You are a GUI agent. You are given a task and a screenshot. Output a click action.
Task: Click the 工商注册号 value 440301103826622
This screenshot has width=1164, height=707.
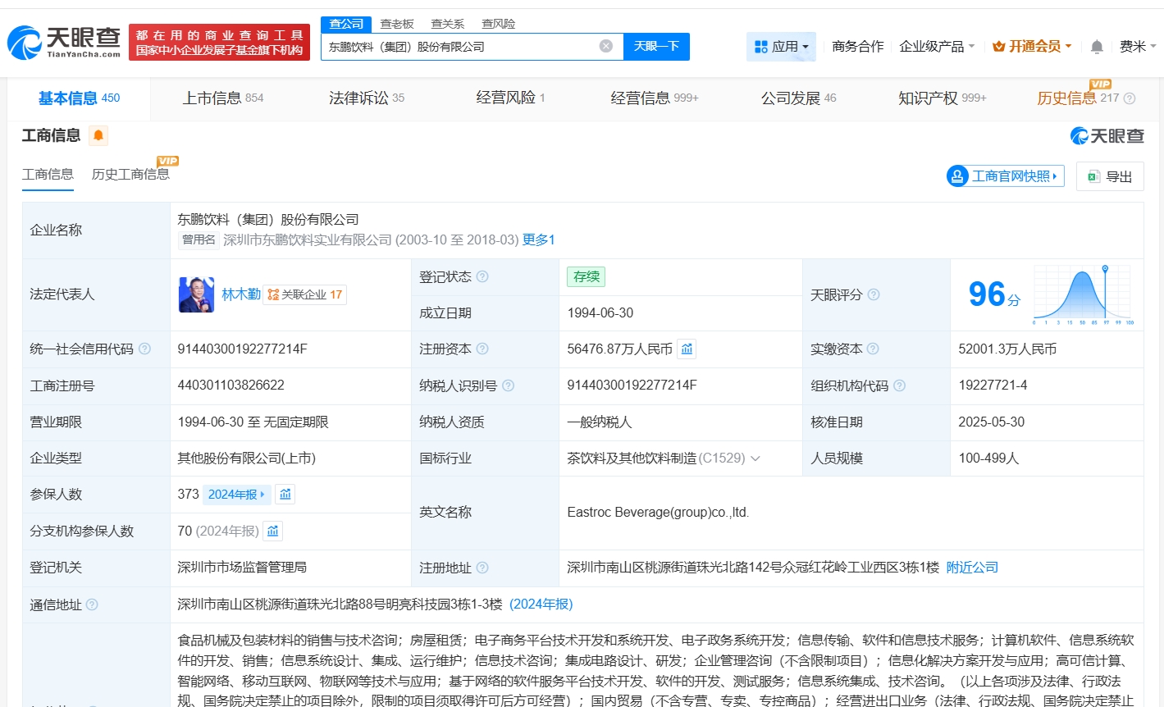tap(231, 385)
